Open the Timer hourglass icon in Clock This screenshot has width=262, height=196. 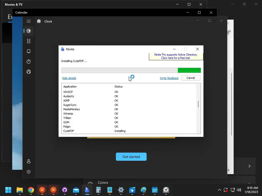pos(29,41)
